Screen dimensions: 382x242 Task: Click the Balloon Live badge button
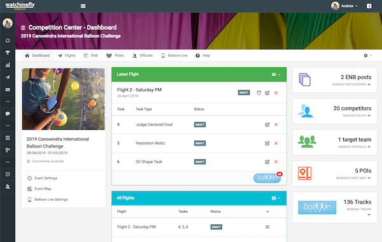point(267,178)
